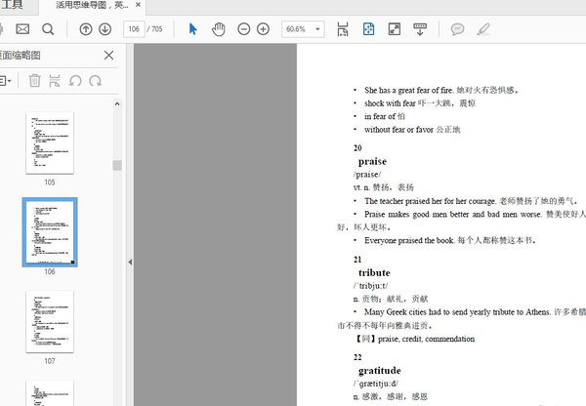Image resolution: width=586 pixels, height=406 pixels.
Task: Select page 105 thumbnail
Action: [x=50, y=142]
